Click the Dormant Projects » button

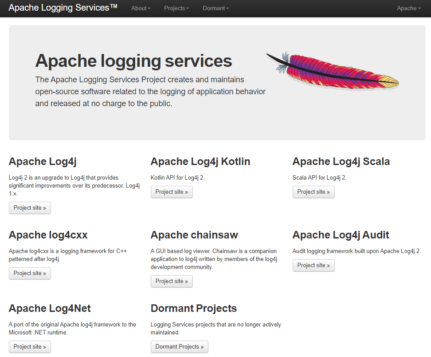pyautogui.click(x=179, y=347)
